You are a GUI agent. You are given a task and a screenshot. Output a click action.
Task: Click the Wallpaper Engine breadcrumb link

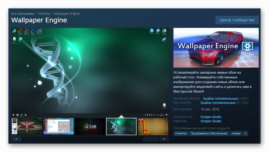[67, 13]
